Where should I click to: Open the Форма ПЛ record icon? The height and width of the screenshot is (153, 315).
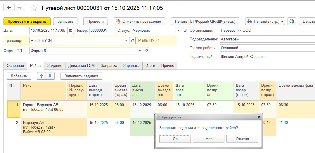tap(146, 51)
